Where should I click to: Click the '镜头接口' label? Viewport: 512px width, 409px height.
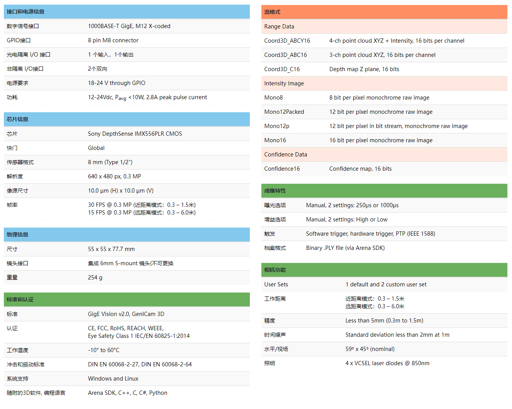click(17, 263)
